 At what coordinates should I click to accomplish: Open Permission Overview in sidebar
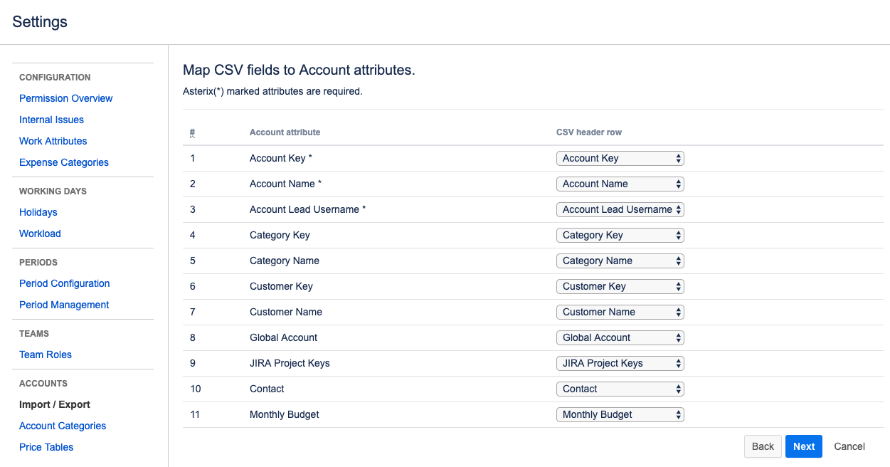pyautogui.click(x=66, y=98)
